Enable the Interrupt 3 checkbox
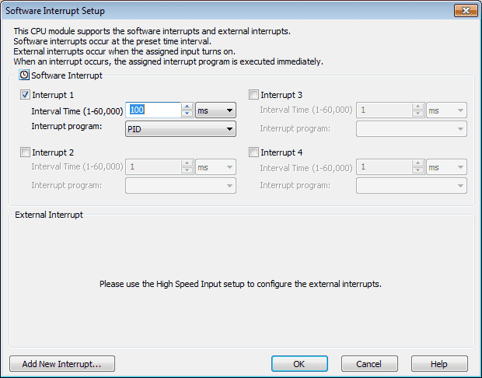 253,95
